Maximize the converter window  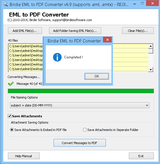pos(142,3)
